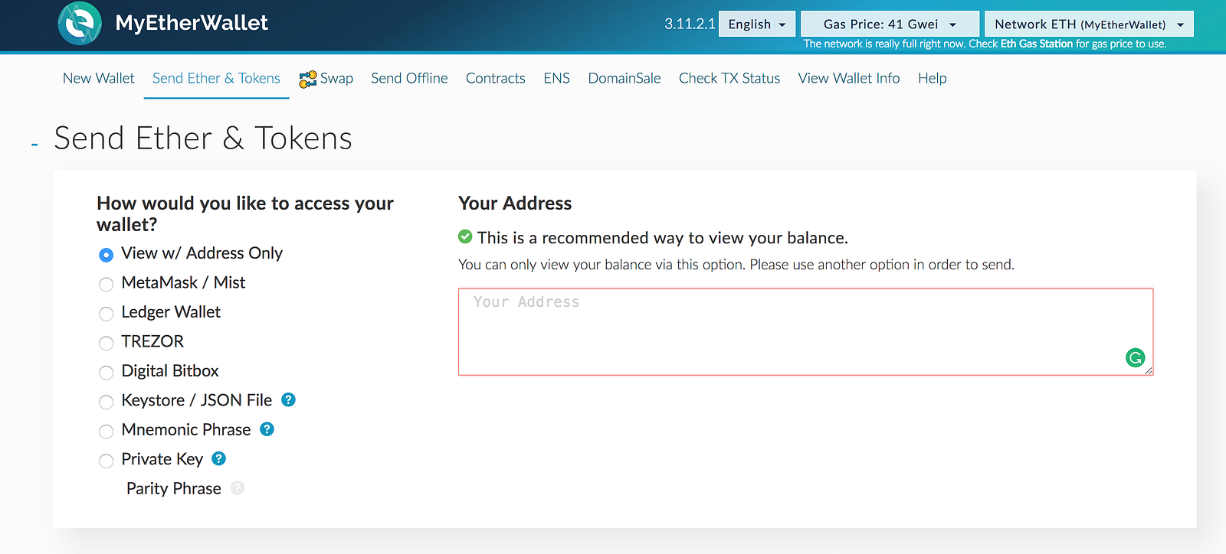
Task: Open the Send Ether & Tokens tab
Action: [x=216, y=78]
